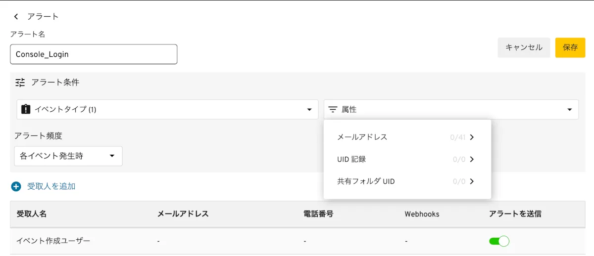Collapse the 属性 dropdown arrow

coord(569,109)
